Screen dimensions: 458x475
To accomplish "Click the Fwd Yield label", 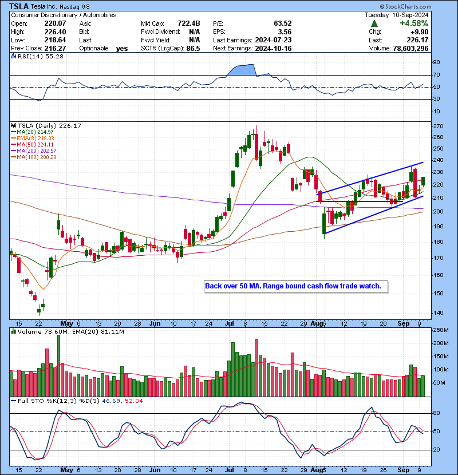I will tap(156, 40).
